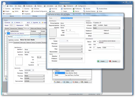Image resolution: width=135 pixels, height=97 pixels.
Task: Click horizontal scrollbar under familiares list
Action: coord(70,79)
